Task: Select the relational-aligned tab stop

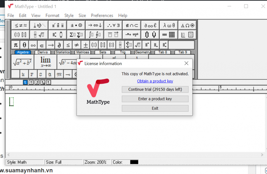Action: (x=43, y=82)
